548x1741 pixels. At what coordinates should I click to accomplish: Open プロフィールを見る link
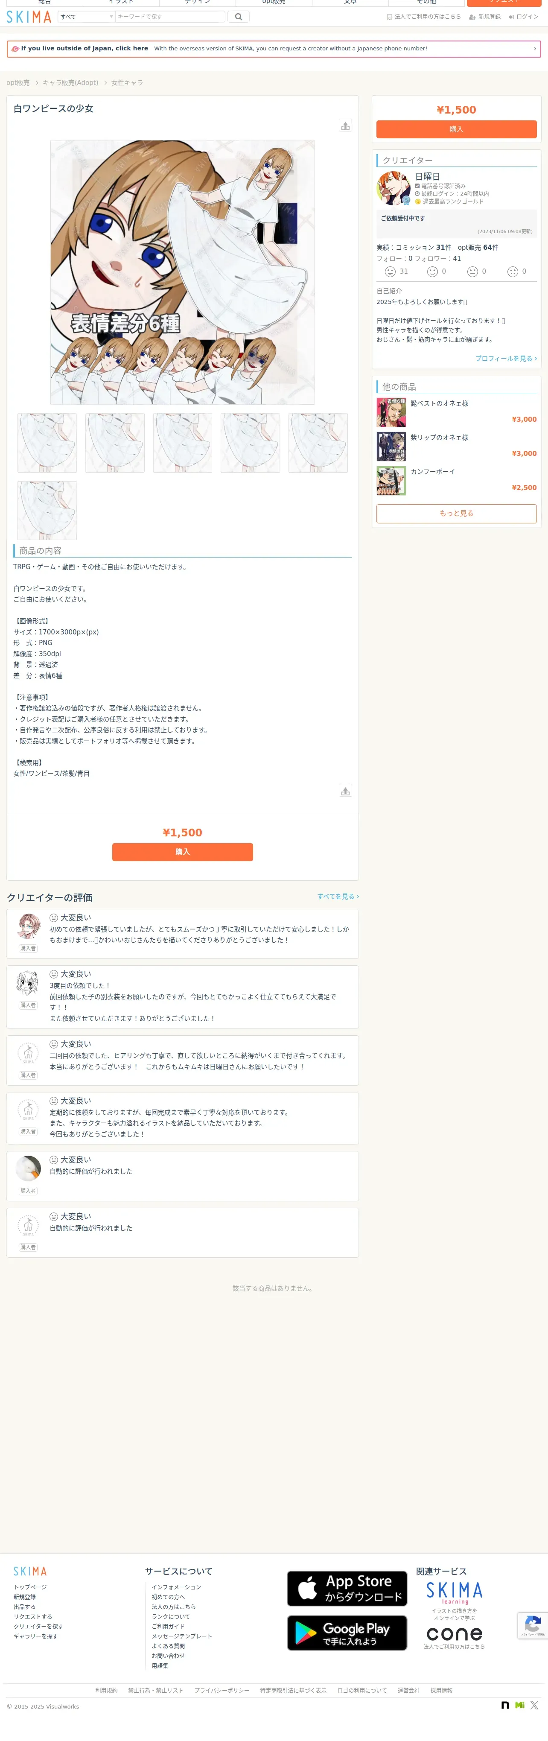pyautogui.click(x=505, y=358)
